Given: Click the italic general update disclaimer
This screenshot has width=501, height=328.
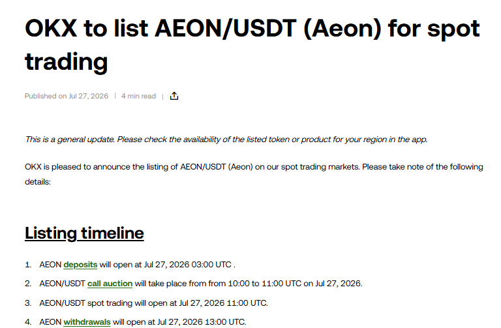Looking at the screenshot, I should [x=226, y=140].
